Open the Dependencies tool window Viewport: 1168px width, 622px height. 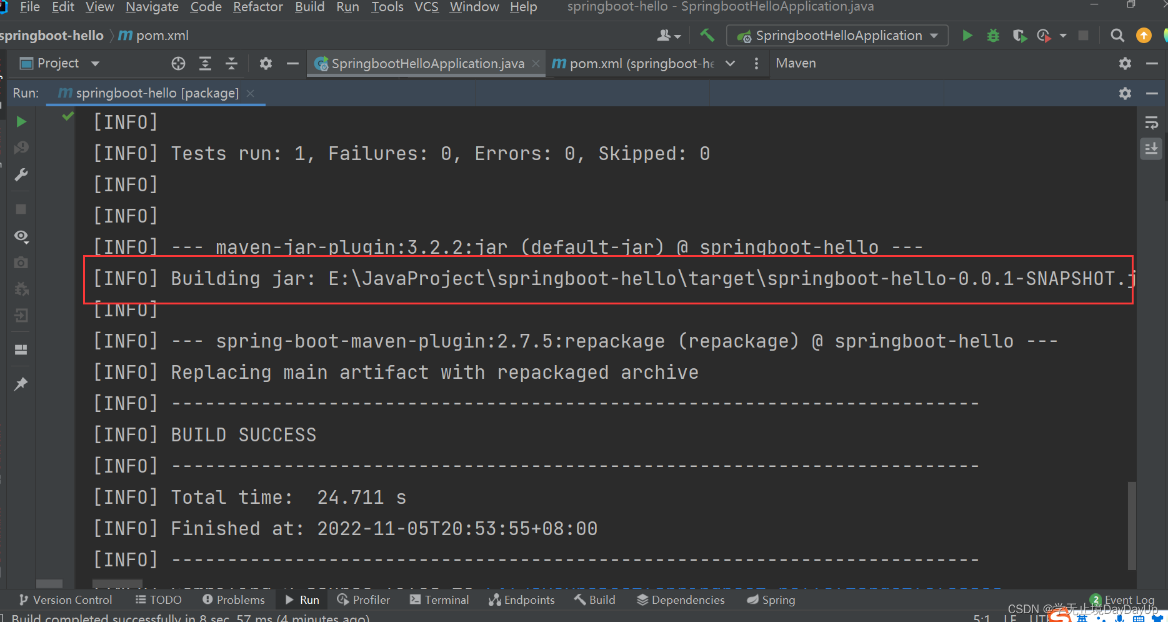pyautogui.click(x=681, y=599)
